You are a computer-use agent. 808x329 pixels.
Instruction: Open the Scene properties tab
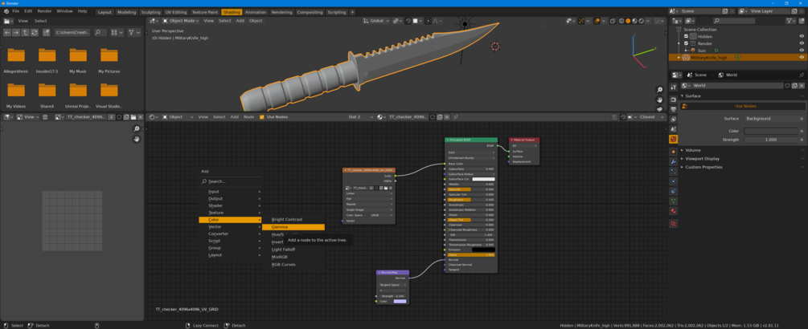pos(673,128)
